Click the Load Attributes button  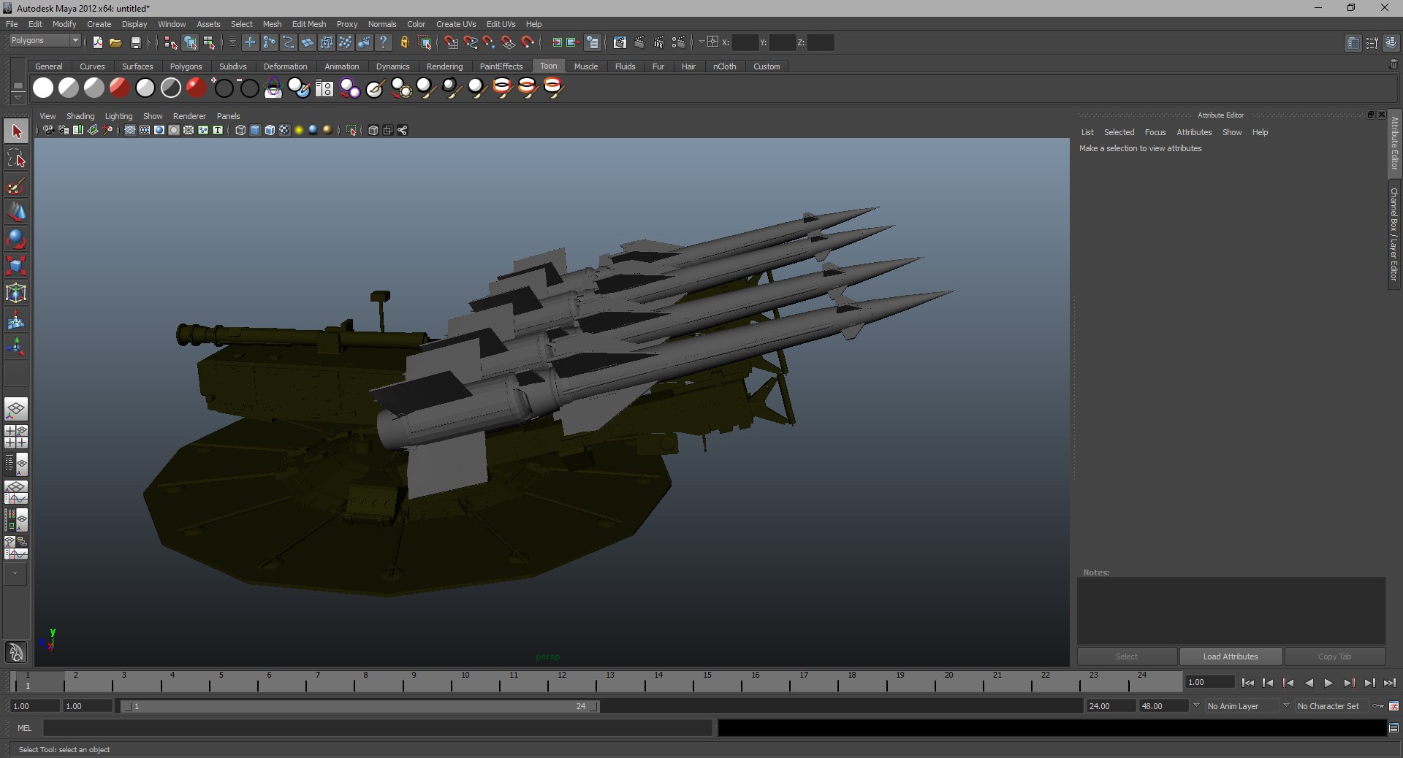tap(1231, 656)
